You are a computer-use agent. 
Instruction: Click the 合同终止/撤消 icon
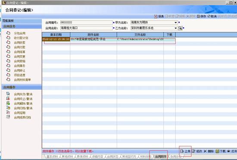point(8,99)
